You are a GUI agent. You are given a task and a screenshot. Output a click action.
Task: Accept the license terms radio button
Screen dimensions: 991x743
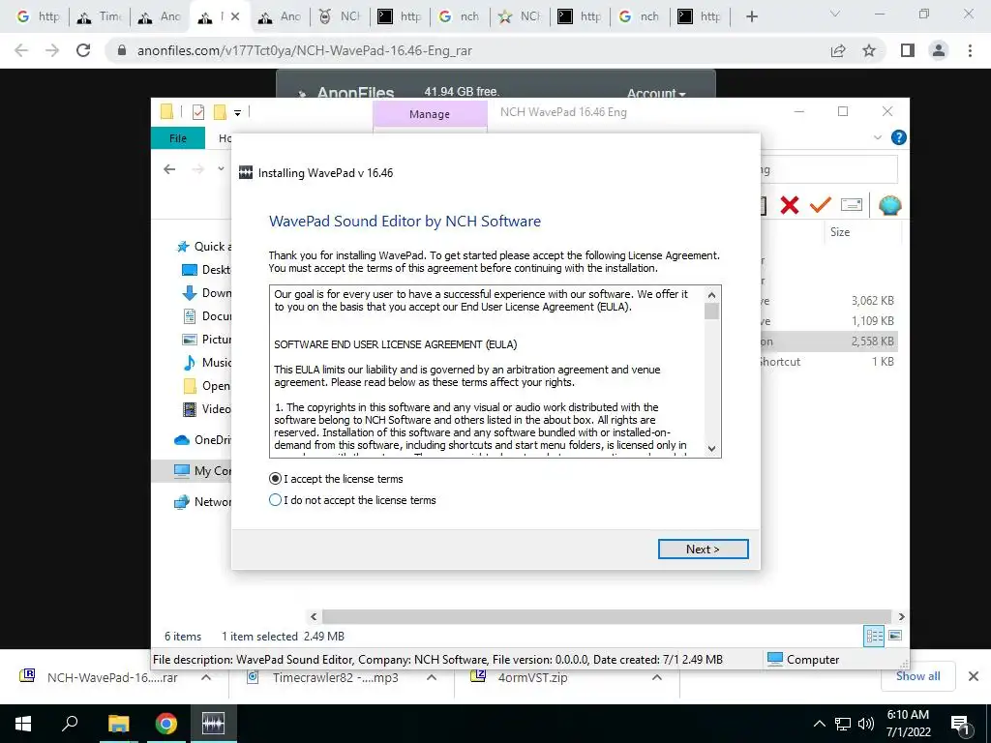click(275, 479)
